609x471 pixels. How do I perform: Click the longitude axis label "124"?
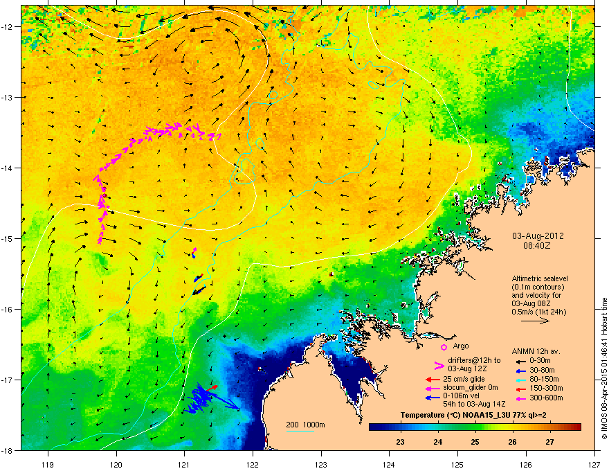(389, 464)
